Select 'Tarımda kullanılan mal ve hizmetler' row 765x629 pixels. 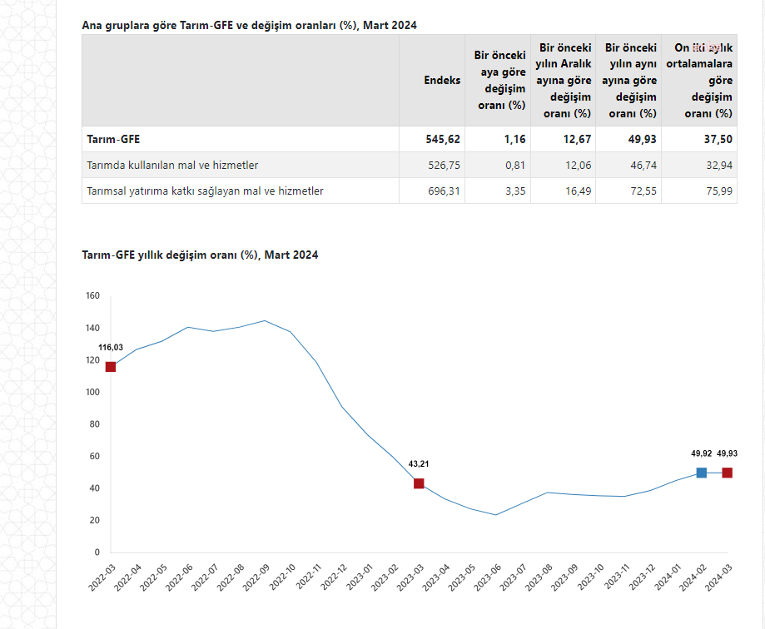pos(178,166)
